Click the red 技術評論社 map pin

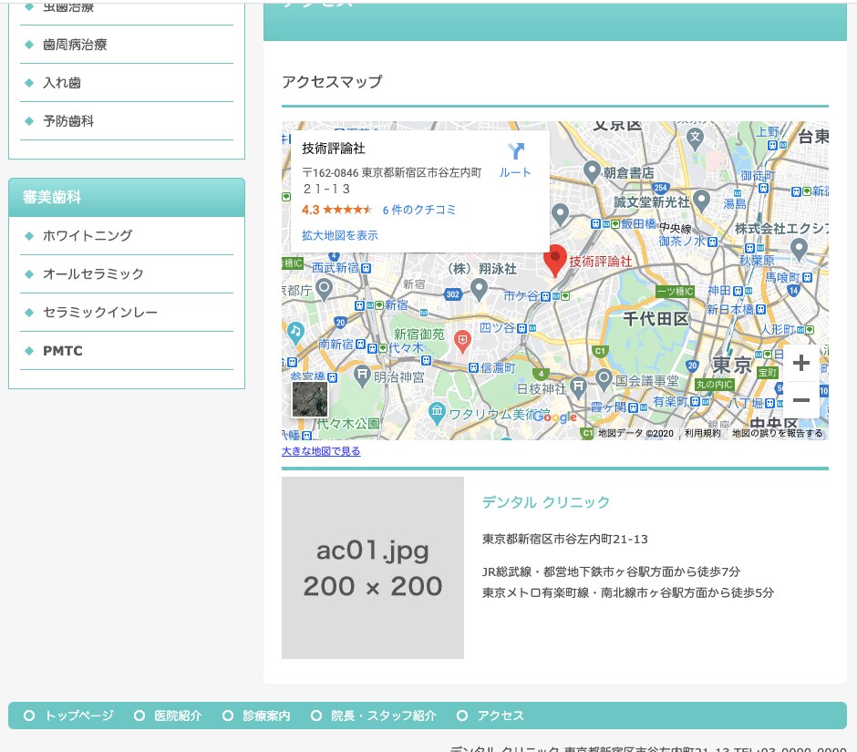click(x=554, y=262)
